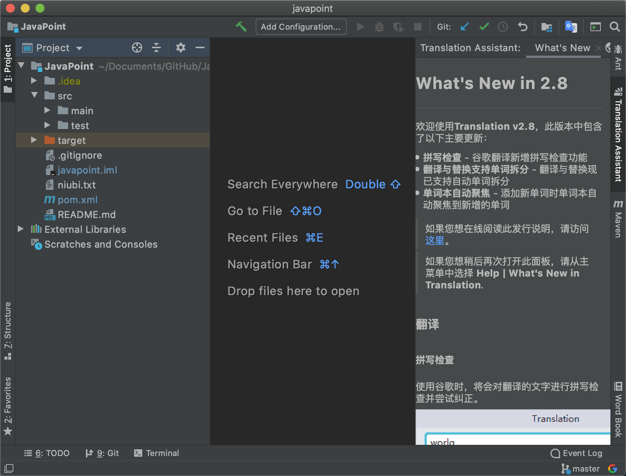Commit changes with green checkmark
This screenshot has height=476, width=626.
pos(484,27)
